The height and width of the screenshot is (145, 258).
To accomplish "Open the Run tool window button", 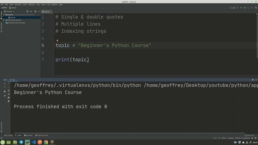I will 19,135.
